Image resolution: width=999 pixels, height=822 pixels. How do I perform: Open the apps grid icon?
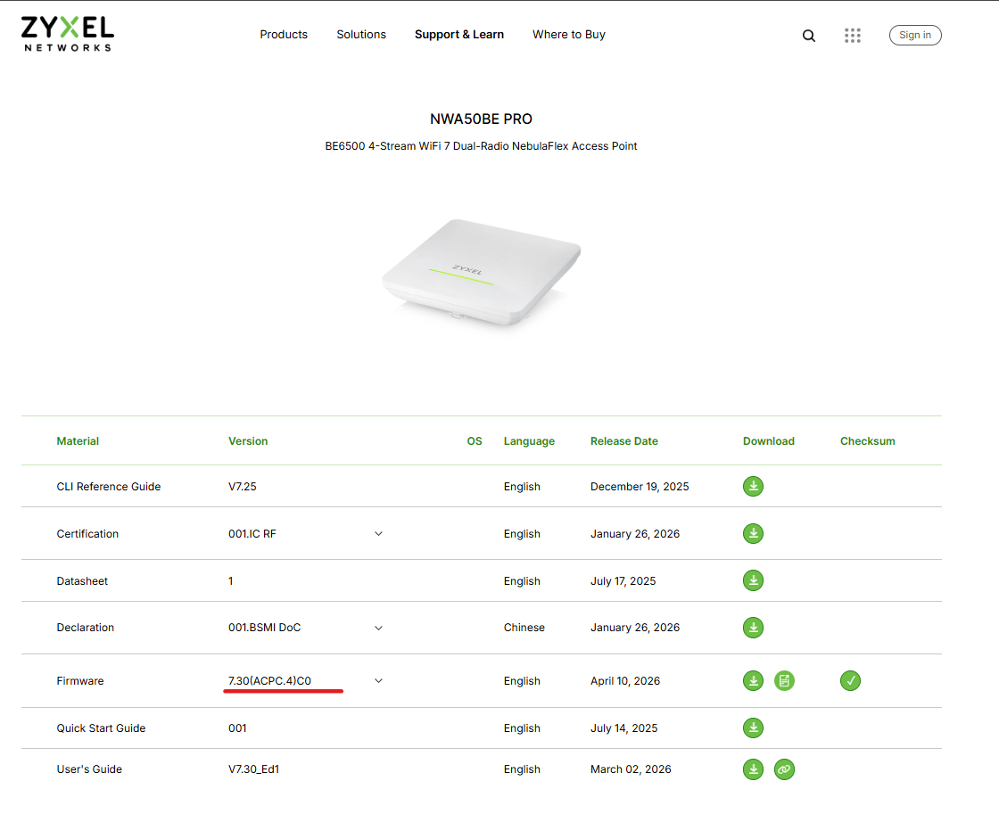click(853, 36)
